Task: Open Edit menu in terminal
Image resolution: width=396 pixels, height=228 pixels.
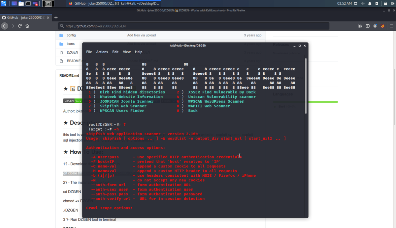Action: [115, 52]
